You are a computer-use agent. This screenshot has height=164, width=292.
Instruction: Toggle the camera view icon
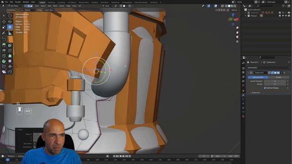coord(237,37)
